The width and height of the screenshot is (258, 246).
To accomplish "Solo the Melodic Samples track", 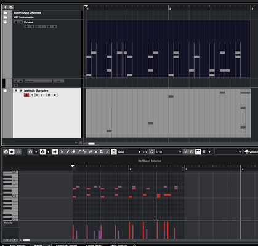I will click(x=20, y=90).
